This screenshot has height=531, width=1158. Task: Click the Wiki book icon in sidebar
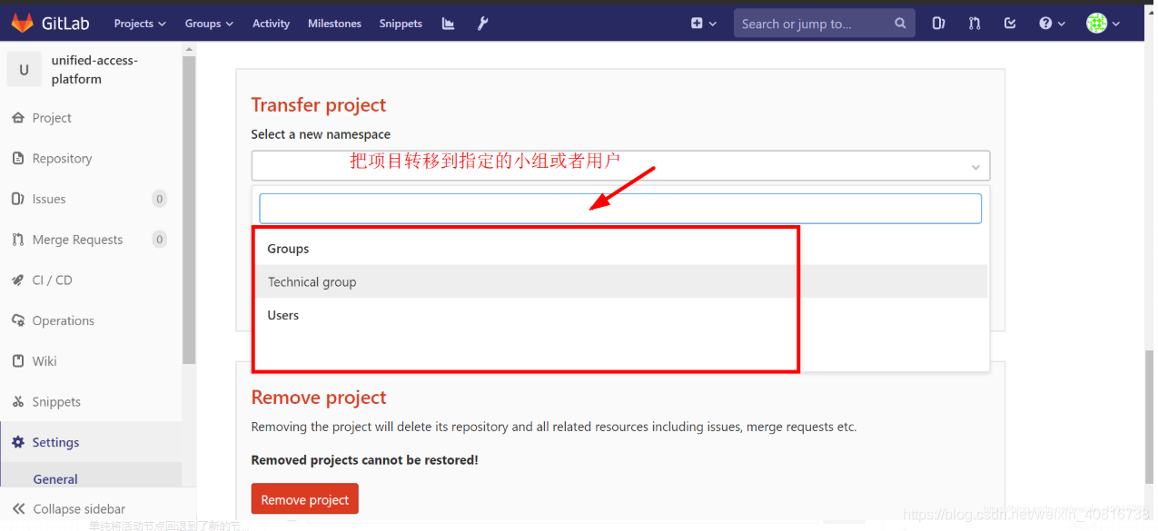[17, 361]
